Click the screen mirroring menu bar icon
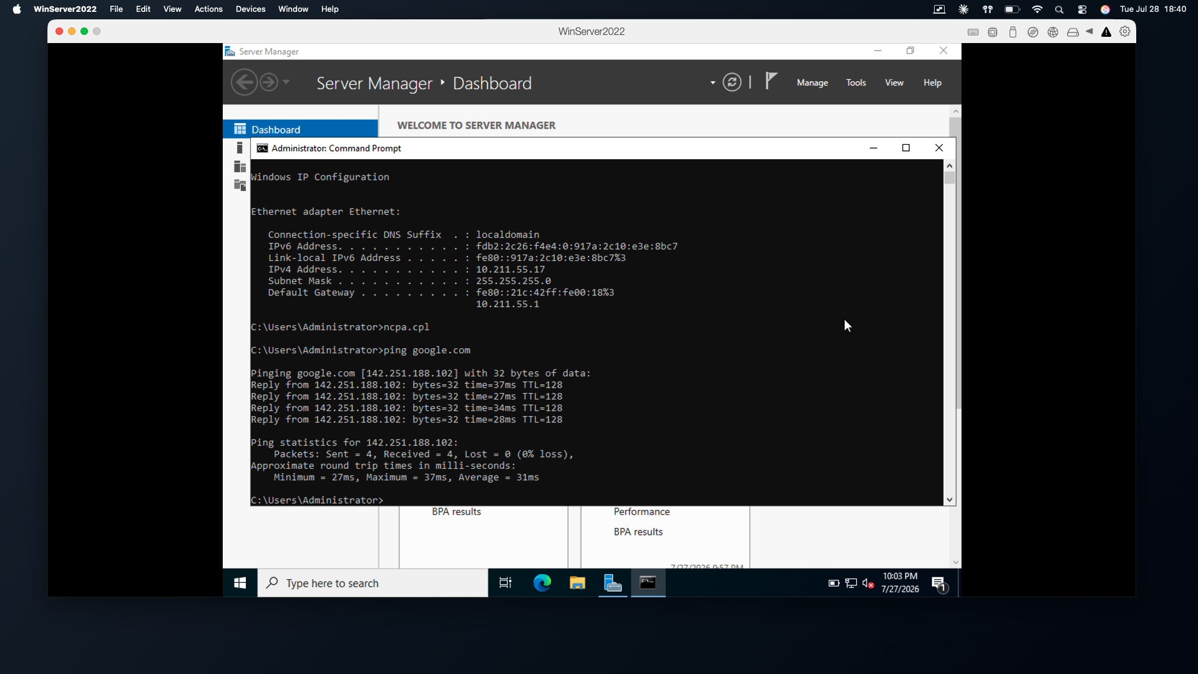 click(939, 9)
